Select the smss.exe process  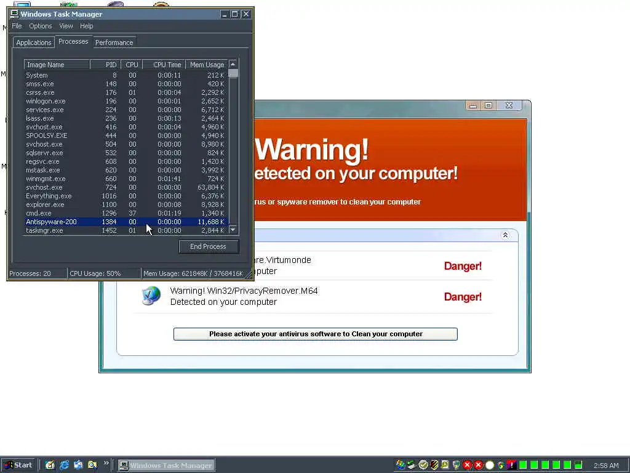point(126,84)
